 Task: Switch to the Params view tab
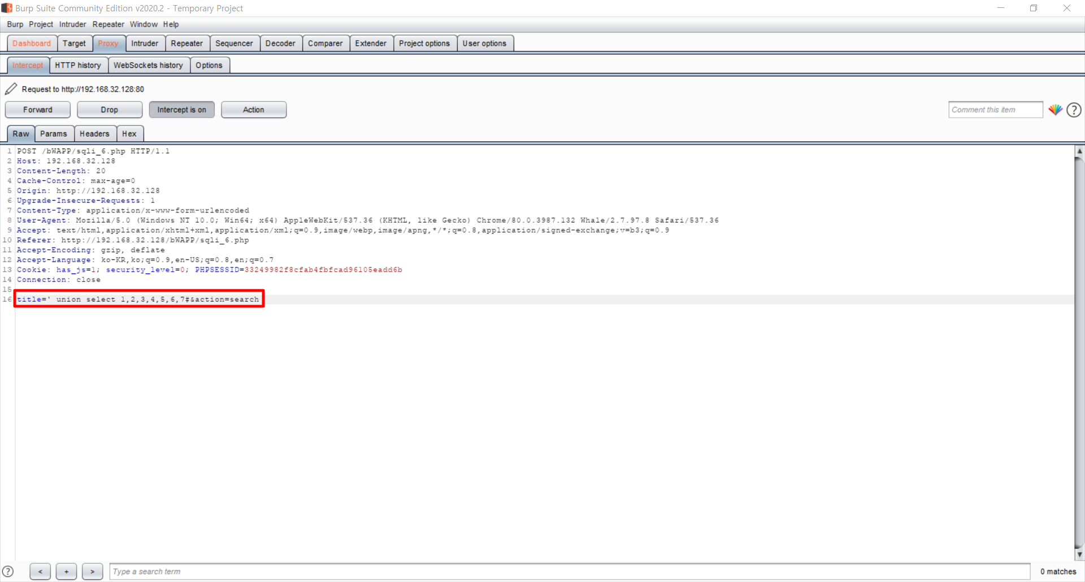(x=54, y=134)
